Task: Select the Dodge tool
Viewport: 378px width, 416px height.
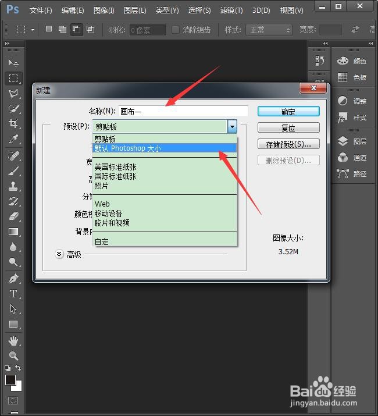Action: 13,262
